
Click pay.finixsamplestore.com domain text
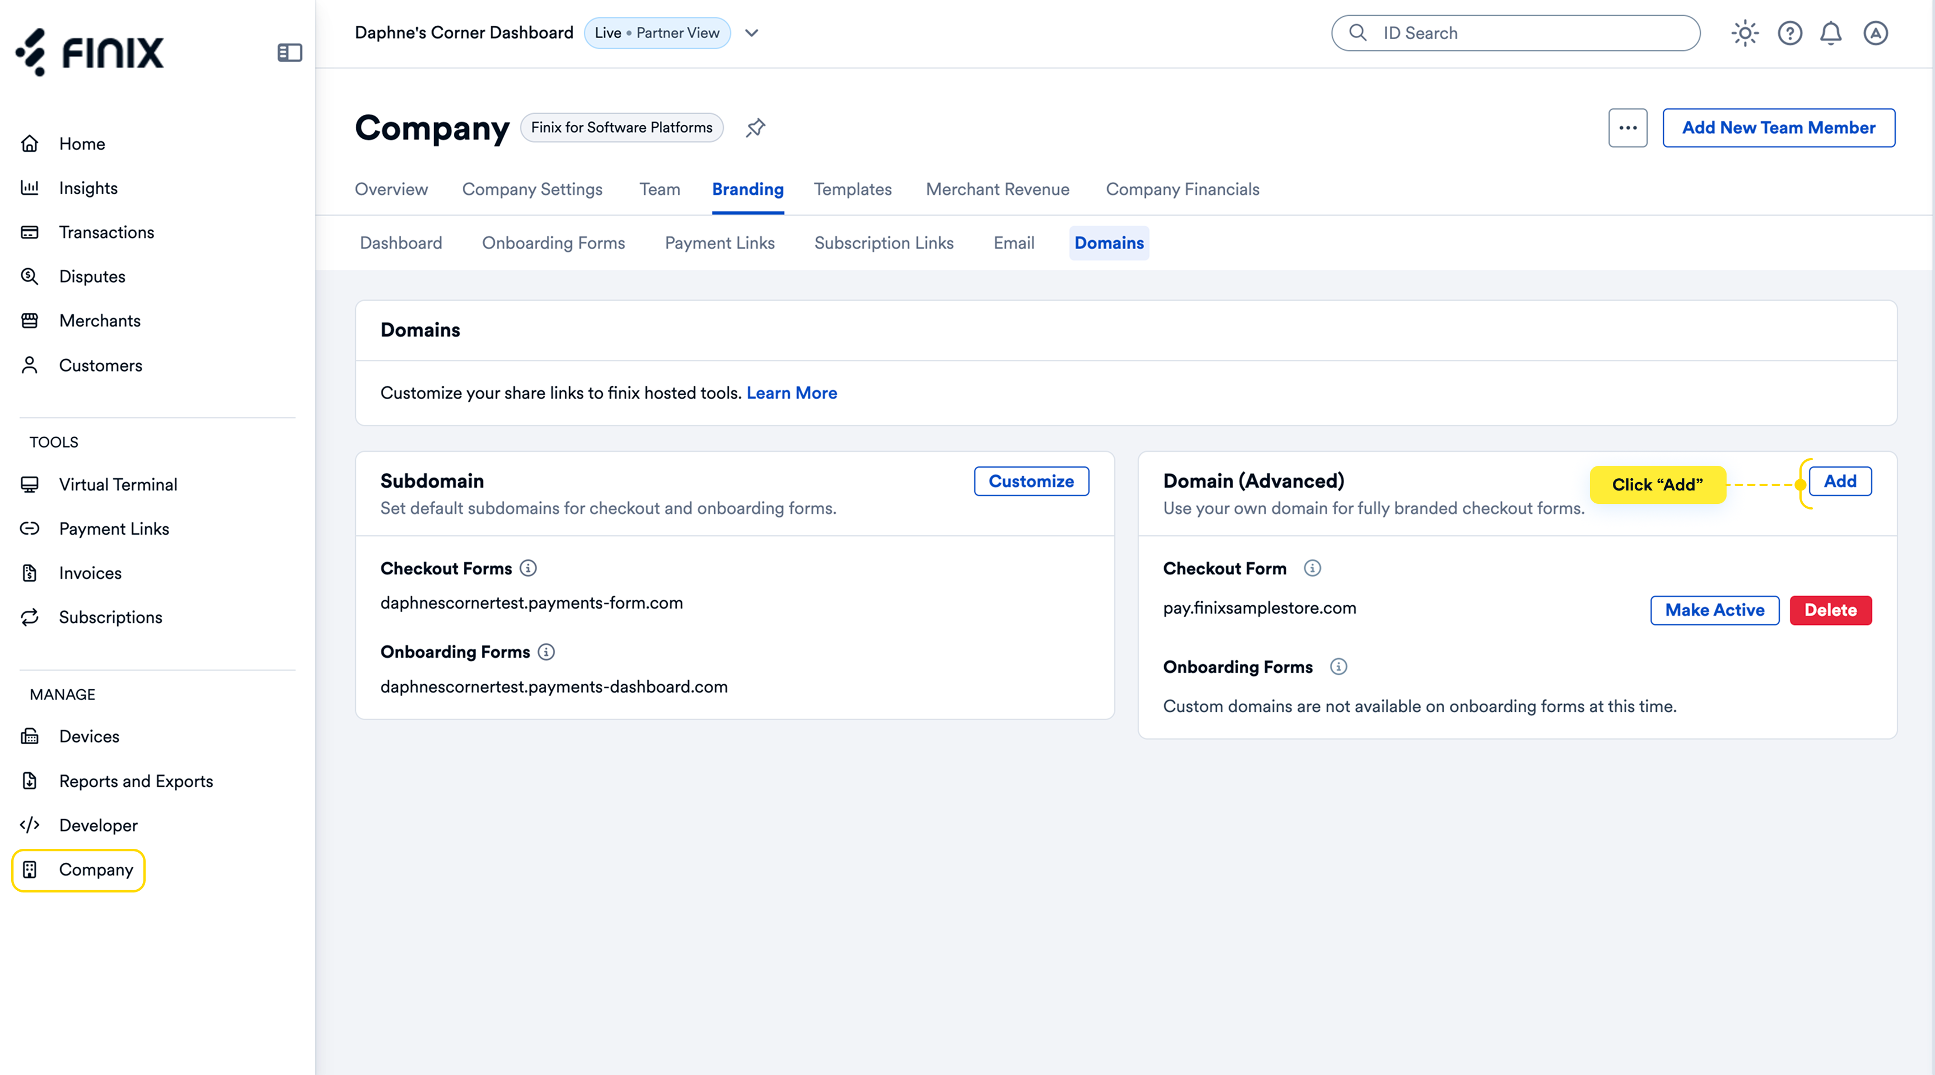coord(1260,608)
